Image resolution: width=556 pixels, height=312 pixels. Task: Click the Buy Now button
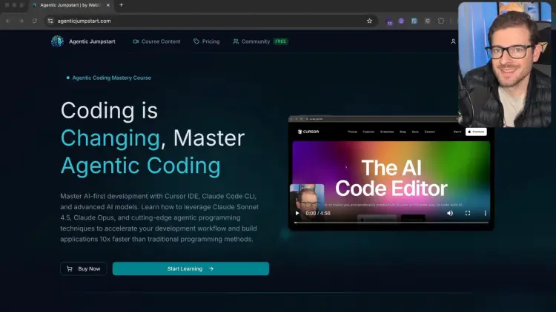83,269
